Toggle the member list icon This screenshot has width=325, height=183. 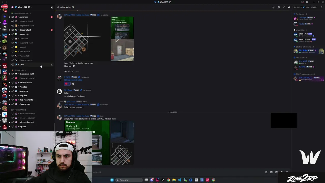click(x=289, y=7)
